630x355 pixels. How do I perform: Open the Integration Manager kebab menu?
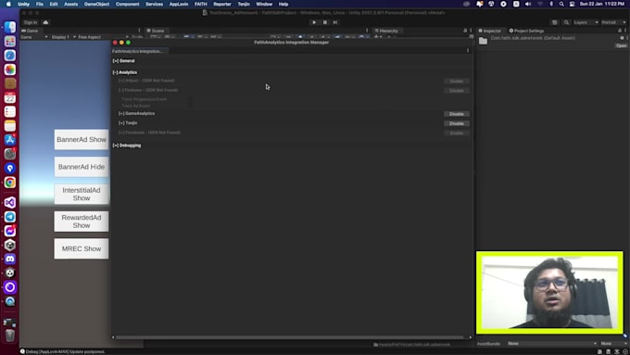468,51
